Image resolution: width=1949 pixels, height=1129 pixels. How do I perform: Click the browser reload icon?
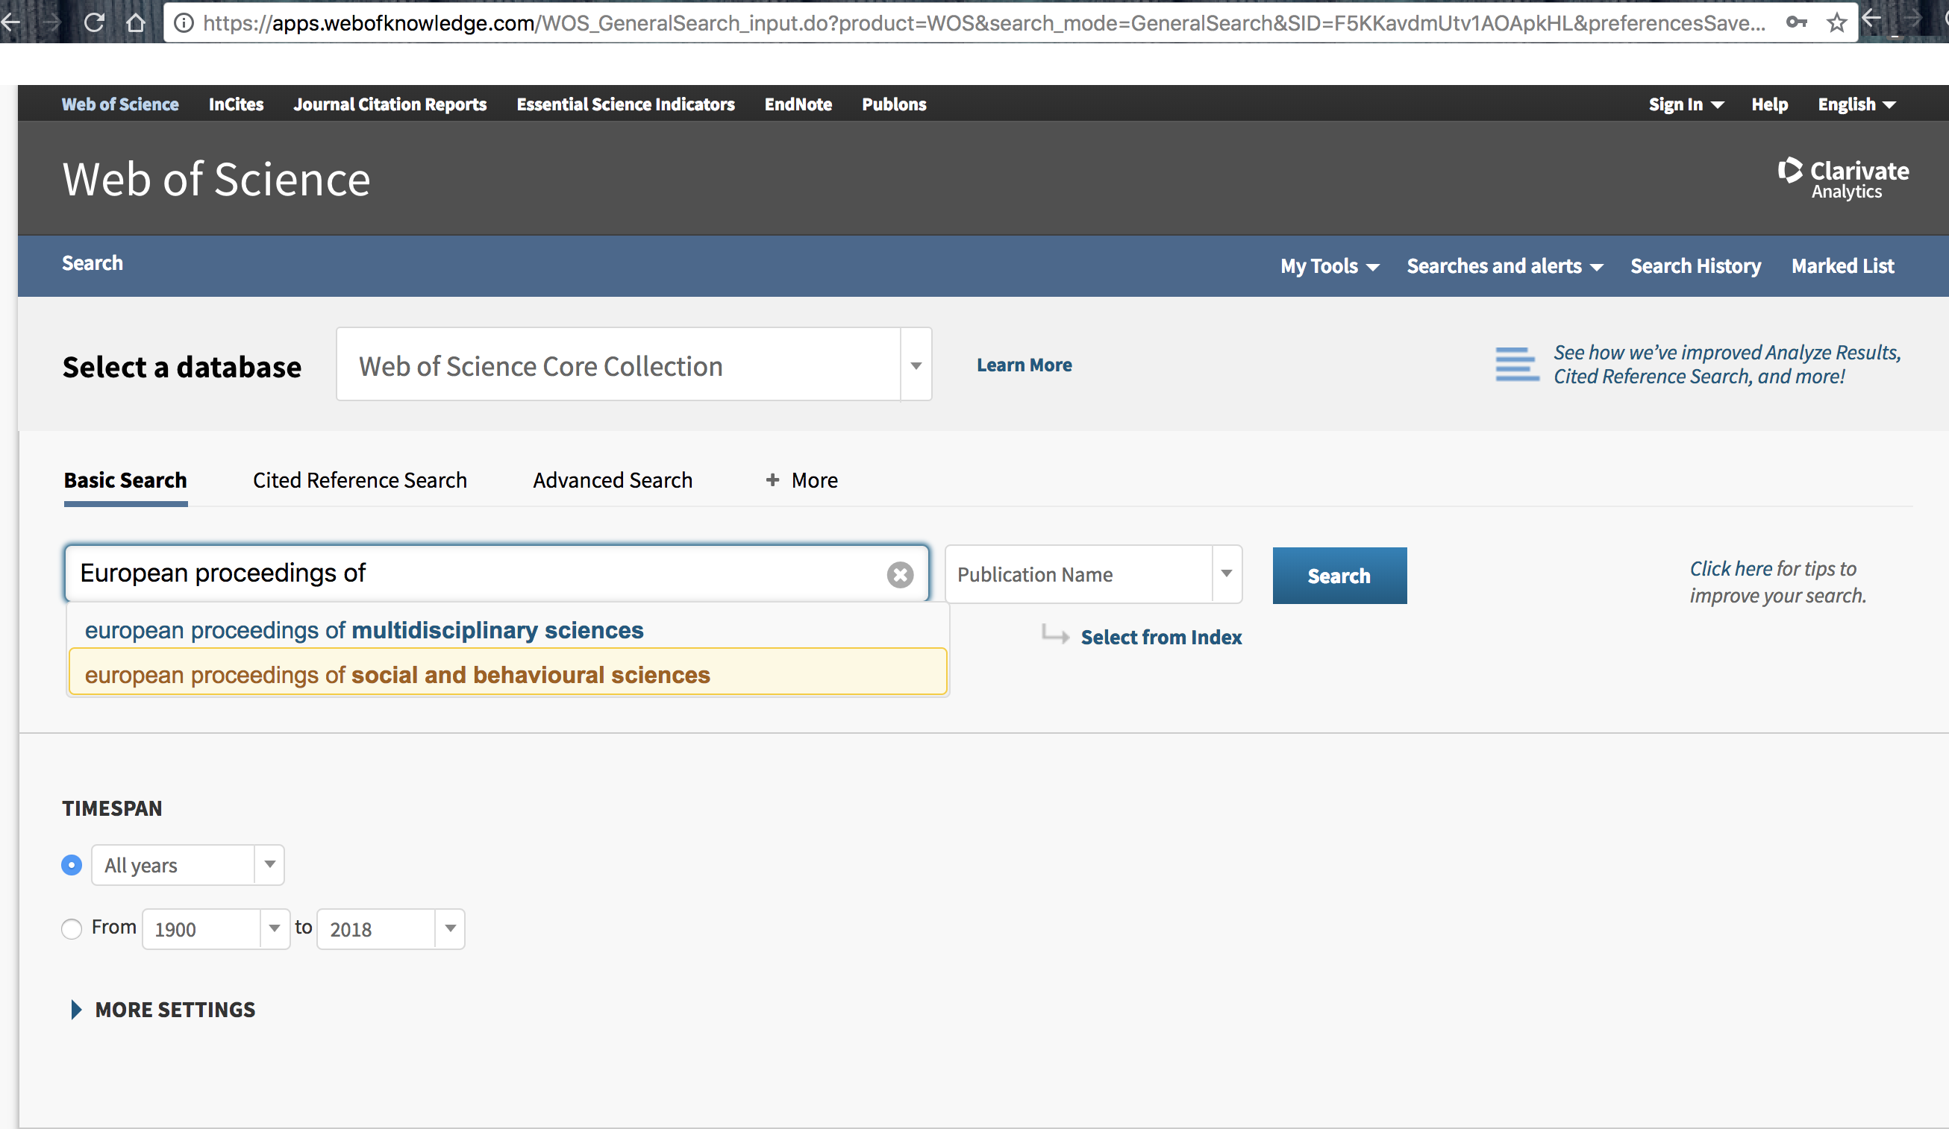tap(93, 22)
